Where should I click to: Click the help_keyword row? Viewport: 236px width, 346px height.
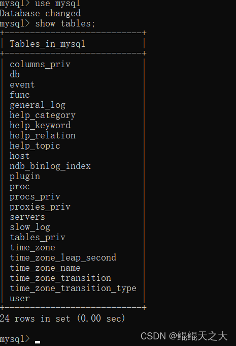pos(40,126)
